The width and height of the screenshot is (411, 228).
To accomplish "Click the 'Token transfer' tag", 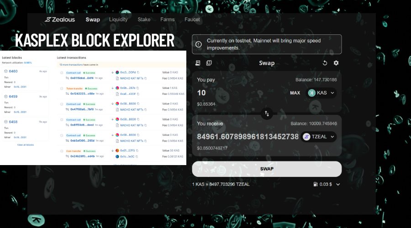I will coord(74,88).
